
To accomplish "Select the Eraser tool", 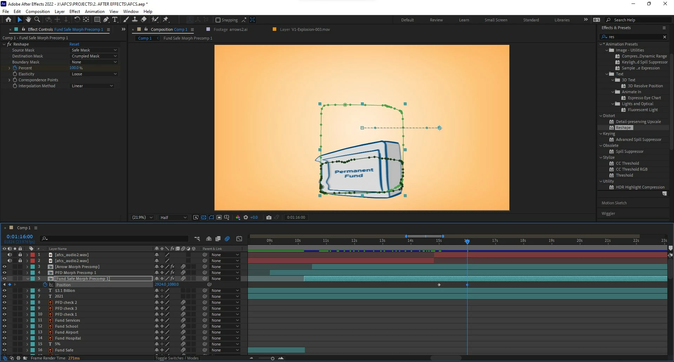I will pos(144,20).
